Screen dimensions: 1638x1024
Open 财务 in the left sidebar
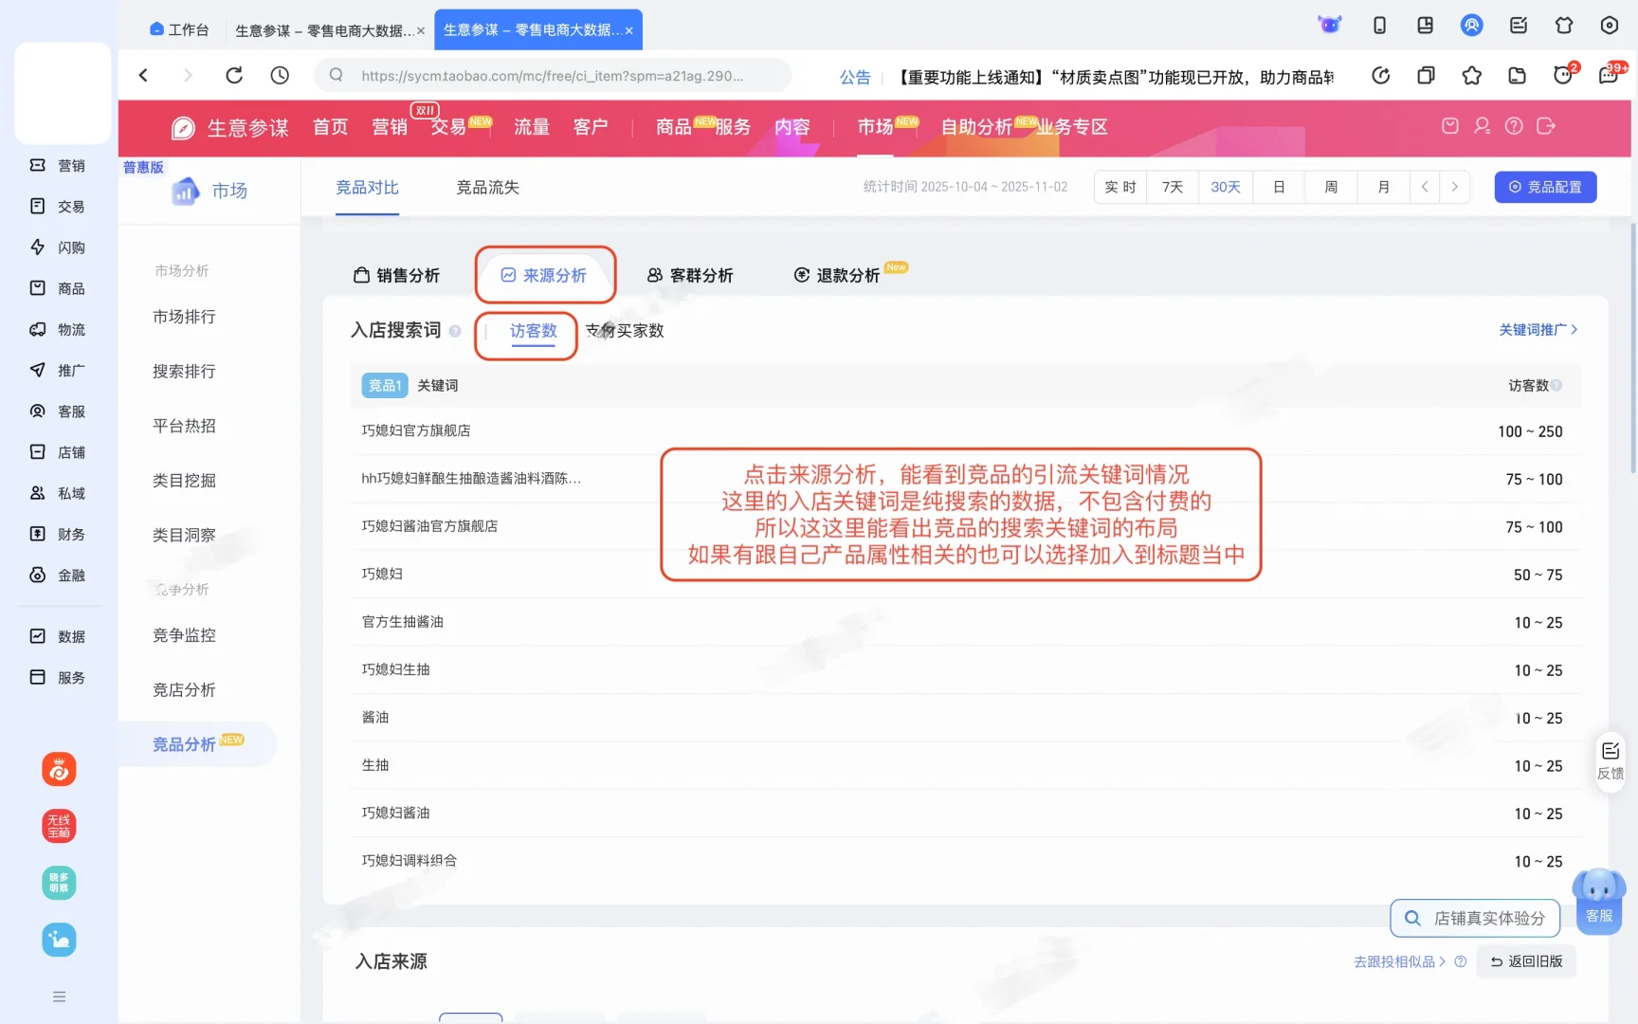pyautogui.click(x=58, y=534)
